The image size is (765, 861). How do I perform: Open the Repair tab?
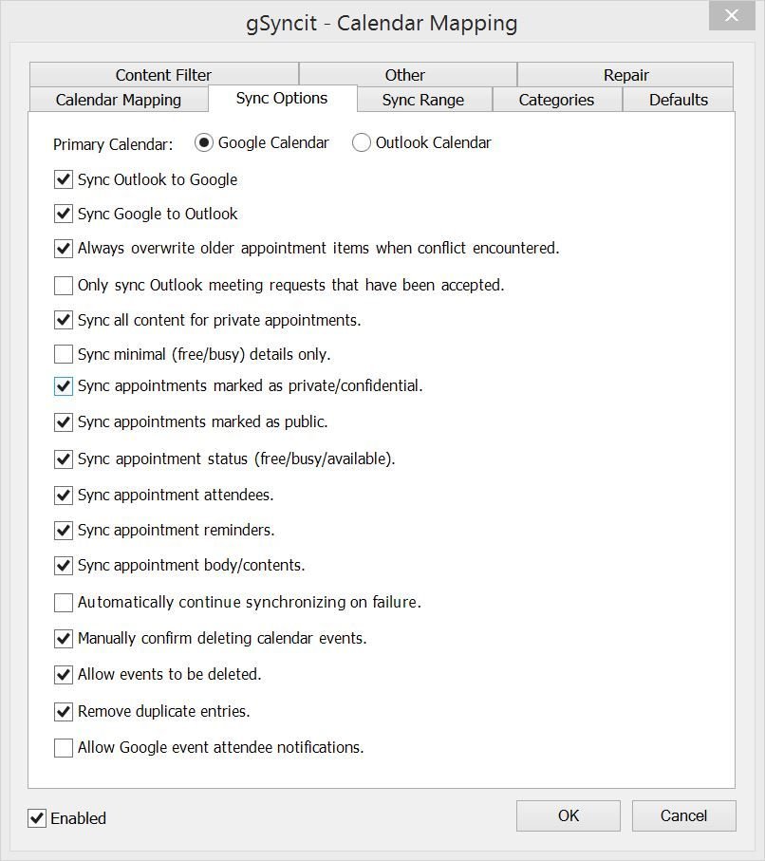coord(625,74)
